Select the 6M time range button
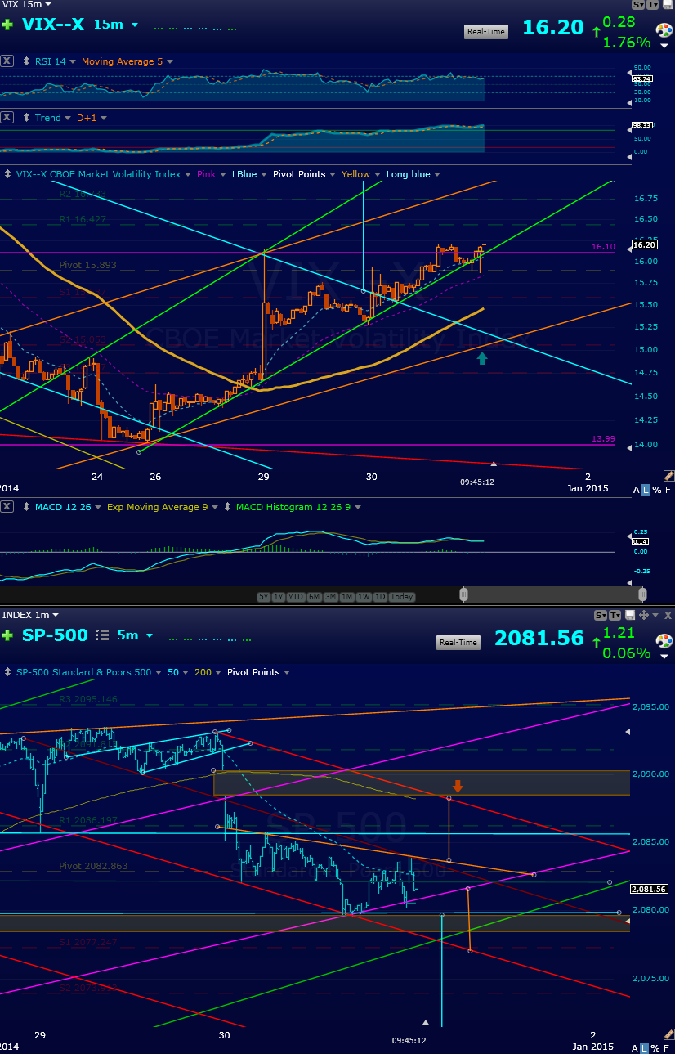Viewport: 675px width, 1054px height. (x=315, y=597)
